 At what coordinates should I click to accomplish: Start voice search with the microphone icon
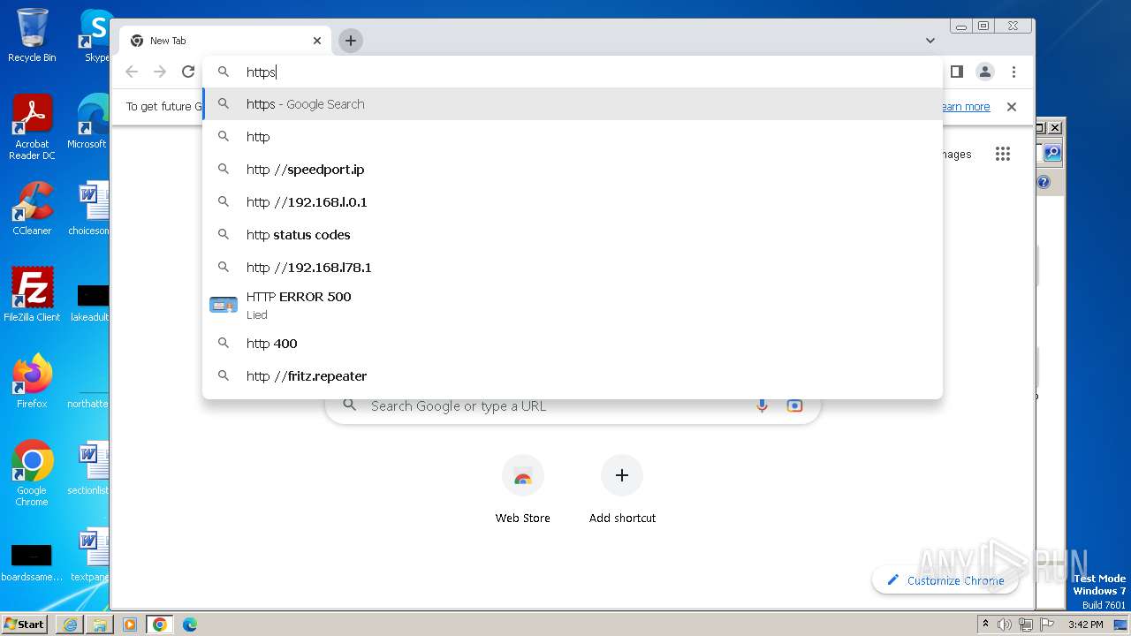coord(762,406)
